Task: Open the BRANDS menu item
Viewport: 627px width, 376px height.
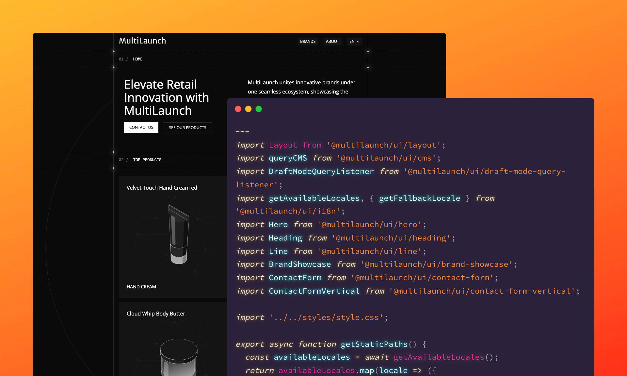Action: pos(308,42)
